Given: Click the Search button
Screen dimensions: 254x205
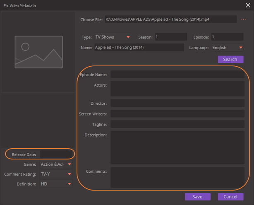Looking at the screenshot, I should (x=230, y=59).
